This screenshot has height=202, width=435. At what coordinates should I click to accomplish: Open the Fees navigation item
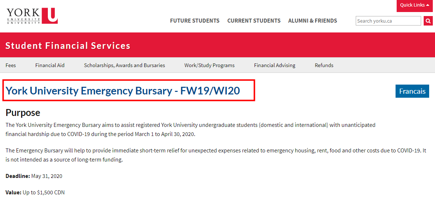(x=11, y=65)
